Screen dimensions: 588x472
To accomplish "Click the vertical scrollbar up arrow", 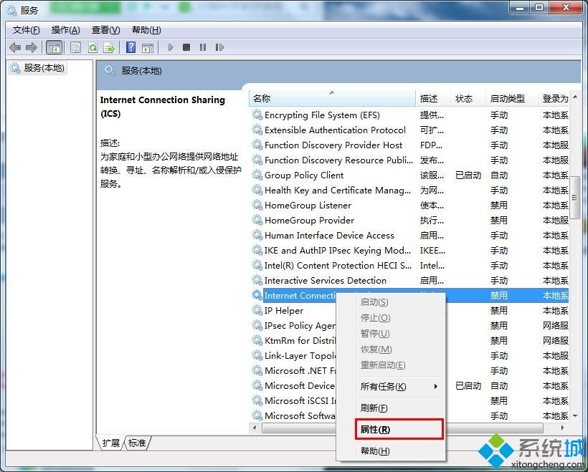I will click(x=575, y=97).
